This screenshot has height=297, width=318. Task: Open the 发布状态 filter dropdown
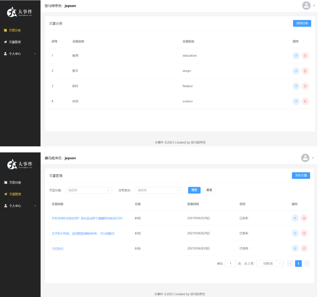pyautogui.click(x=158, y=190)
